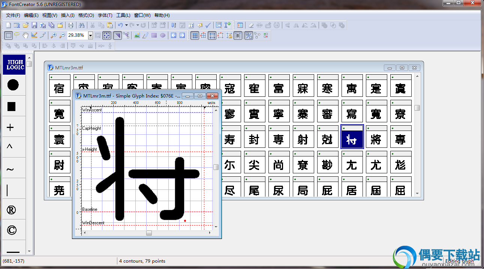
Task: Select the rectangle contour tool
Action: coord(154,35)
